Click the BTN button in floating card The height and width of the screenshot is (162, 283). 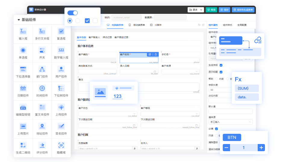tap(232, 137)
